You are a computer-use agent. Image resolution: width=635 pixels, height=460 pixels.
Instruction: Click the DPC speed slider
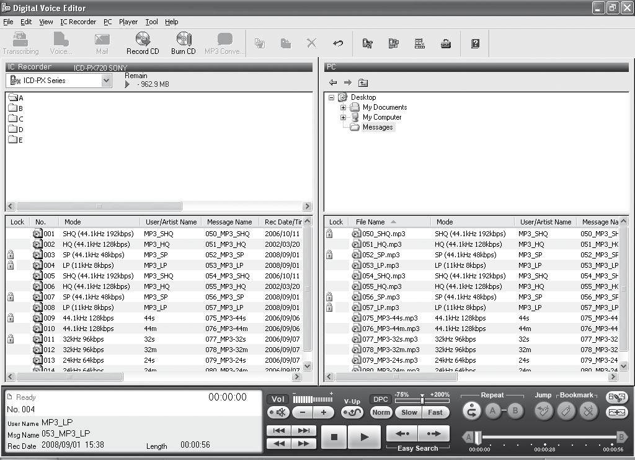422,400
